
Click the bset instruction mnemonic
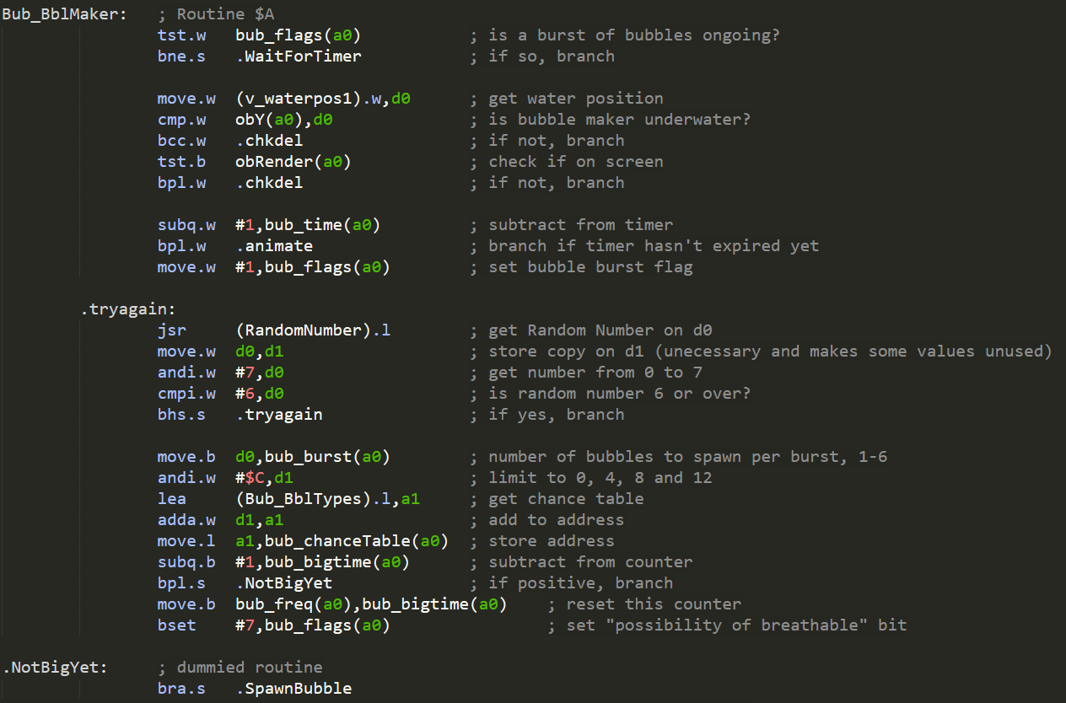click(x=176, y=625)
